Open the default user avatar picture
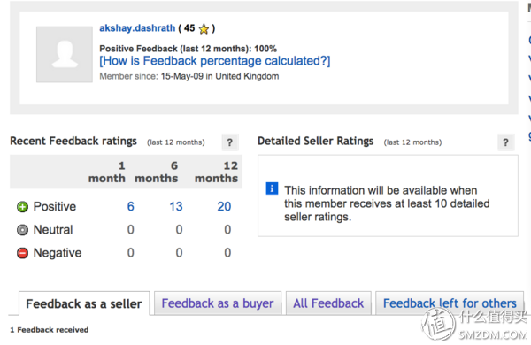The height and width of the screenshot is (345, 531). pos(65,55)
